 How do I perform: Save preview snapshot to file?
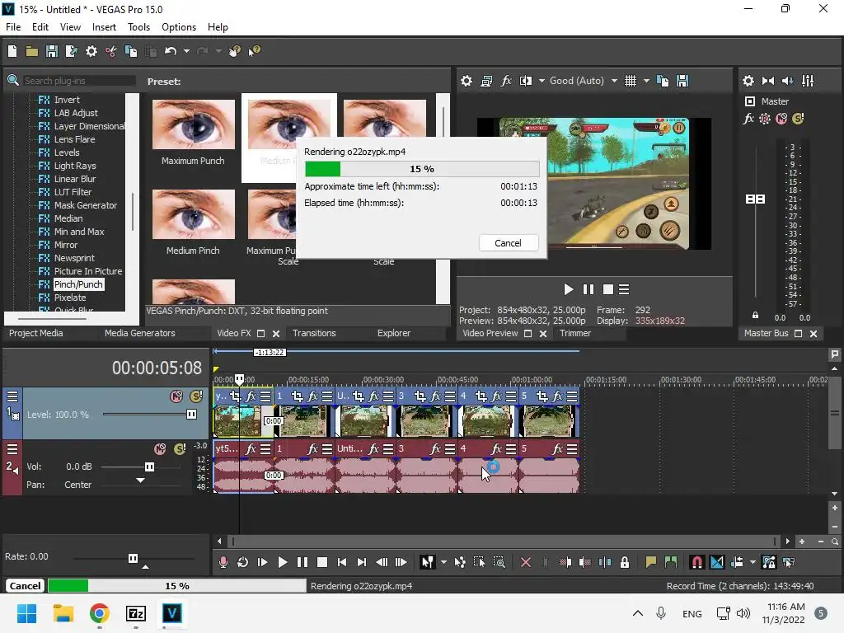(682, 81)
